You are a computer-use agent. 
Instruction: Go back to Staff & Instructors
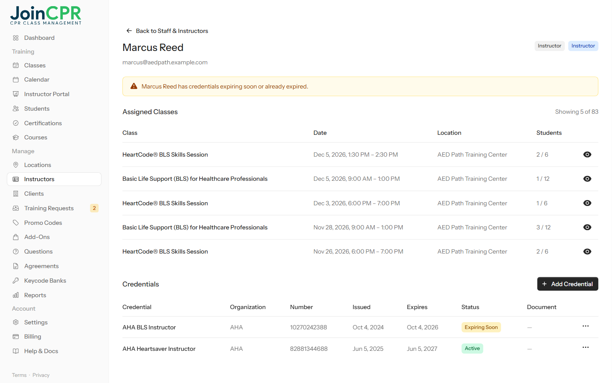(x=167, y=31)
